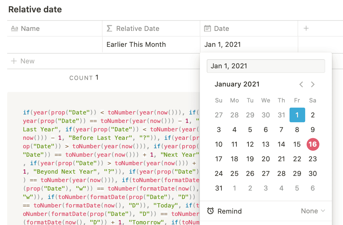The height and width of the screenshot is (225, 343).
Task: Click the Relative Date formula sigma icon
Action: click(x=110, y=29)
